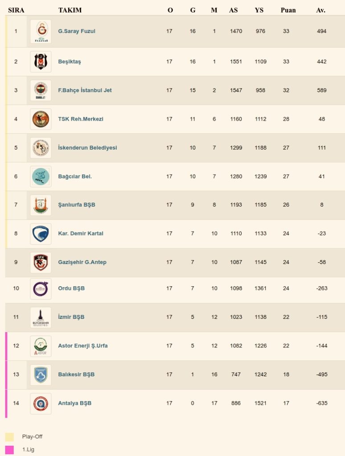345x456 pixels.
Task: Click the Antalya BŞB team logo
Action: tap(41, 403)
